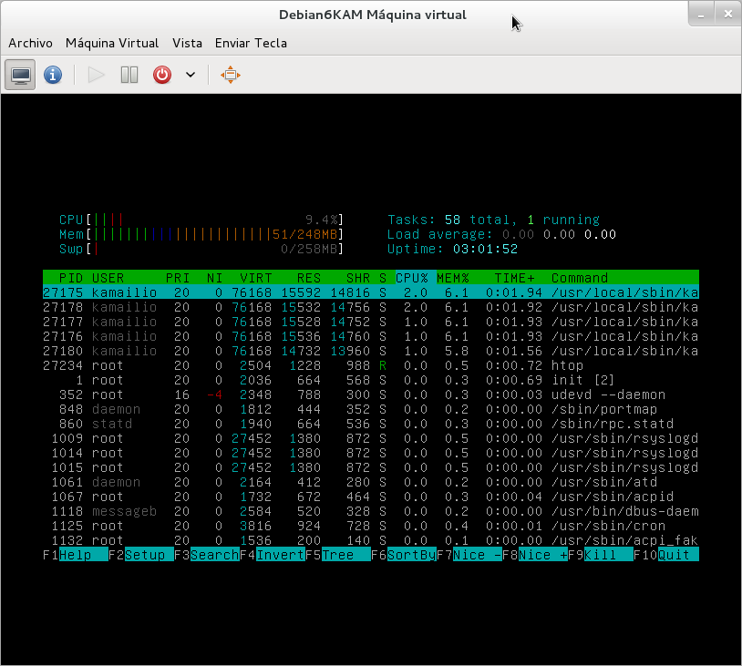Sort by the RES column header
742x666 pixels.
coord(309,278)
